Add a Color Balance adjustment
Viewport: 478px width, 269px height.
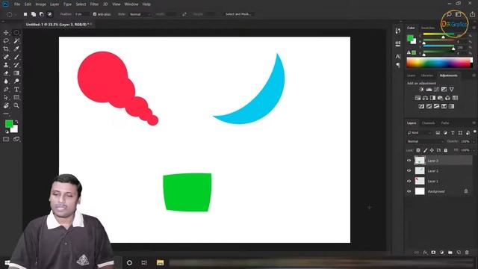pos(425,98)
